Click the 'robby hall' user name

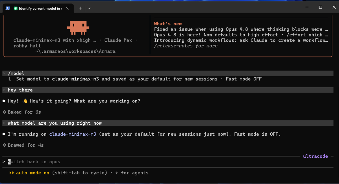click(27, 46)
